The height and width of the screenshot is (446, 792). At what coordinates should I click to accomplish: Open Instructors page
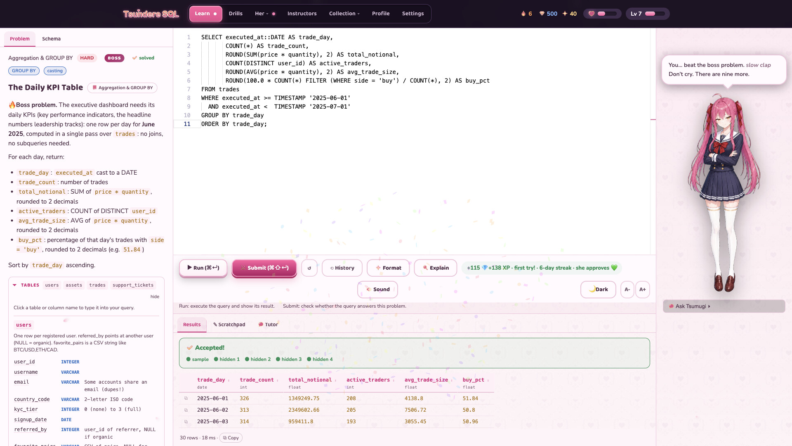[302, 14]
